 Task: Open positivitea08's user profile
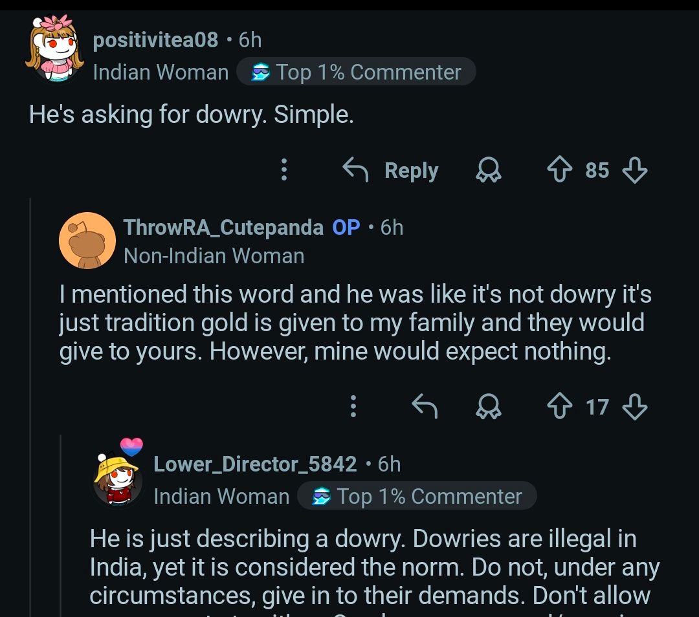click(155, 40)
